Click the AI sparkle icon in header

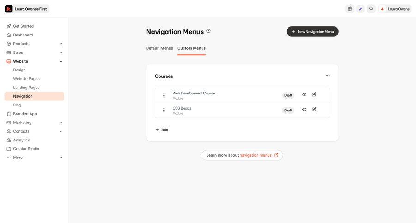pos(360,9)
